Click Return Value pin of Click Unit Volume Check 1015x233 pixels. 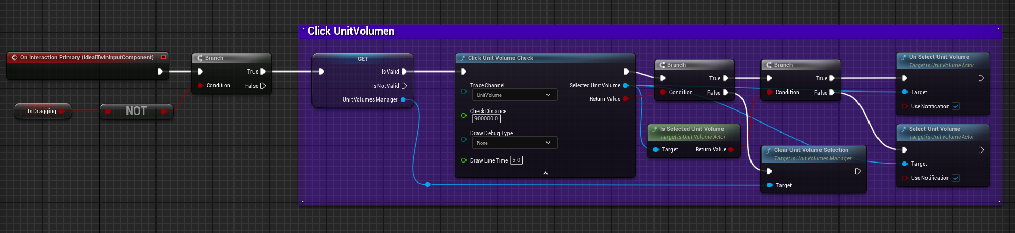point(626,99)
